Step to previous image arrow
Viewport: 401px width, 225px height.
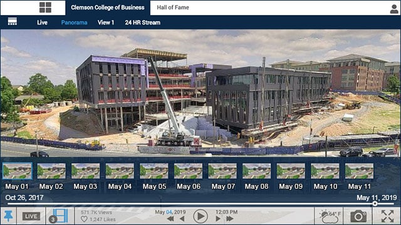pyautogui.click(x=182, y=219)
